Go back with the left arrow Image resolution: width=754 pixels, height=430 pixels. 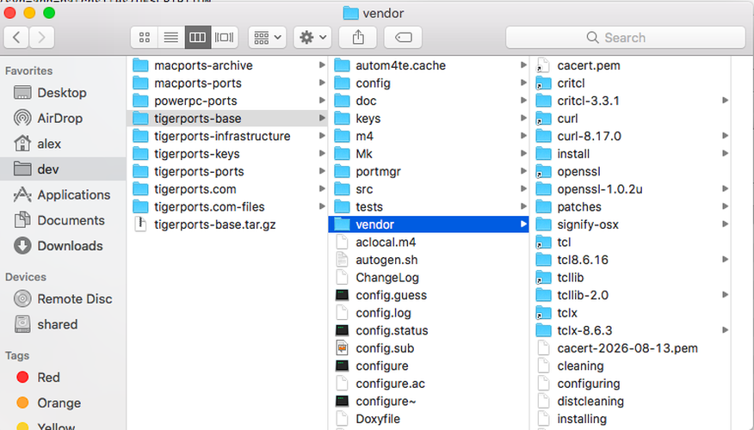[16, 38]
